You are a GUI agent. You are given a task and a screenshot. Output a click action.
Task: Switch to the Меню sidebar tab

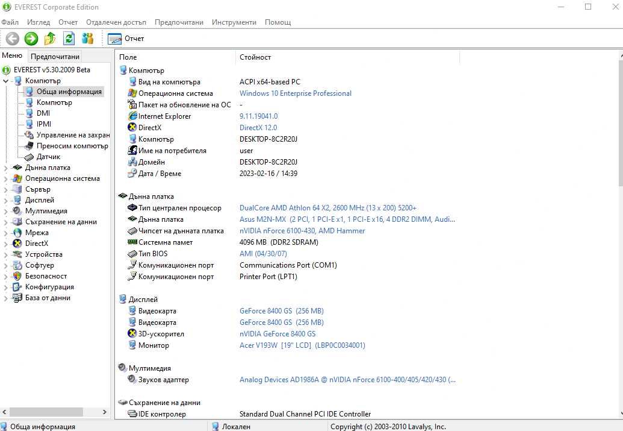tap(12, 55)
